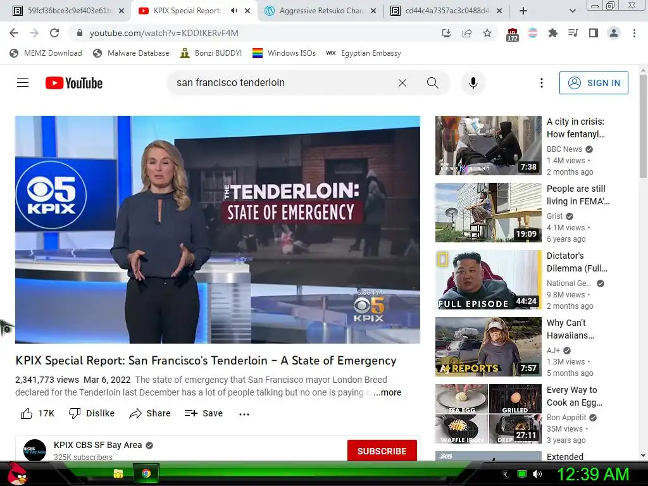648x486 pixels.
Task: Open People are still living in FEMA video
Action: click(488, 213)
